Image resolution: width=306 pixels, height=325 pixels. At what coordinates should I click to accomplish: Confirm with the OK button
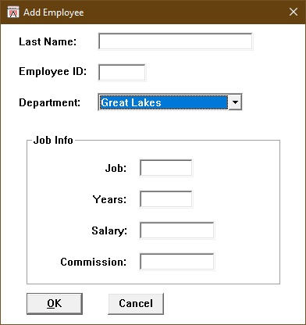pos(55,304)
